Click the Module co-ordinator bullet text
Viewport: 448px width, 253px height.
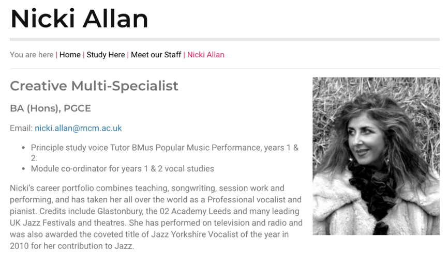pos(122,169)
